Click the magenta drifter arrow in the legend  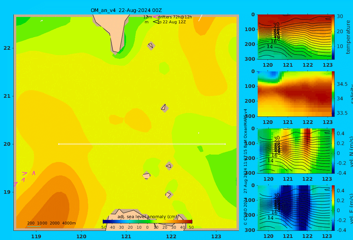pos(156,17)
